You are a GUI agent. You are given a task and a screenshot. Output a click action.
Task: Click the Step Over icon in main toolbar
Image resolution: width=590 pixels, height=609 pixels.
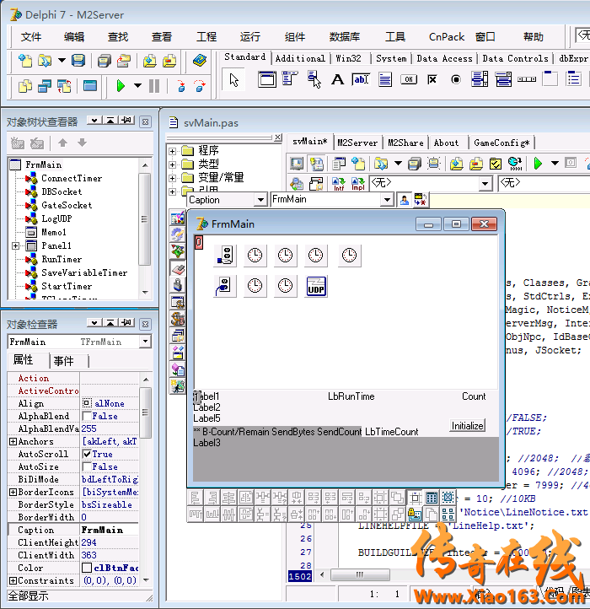point(200,85)
